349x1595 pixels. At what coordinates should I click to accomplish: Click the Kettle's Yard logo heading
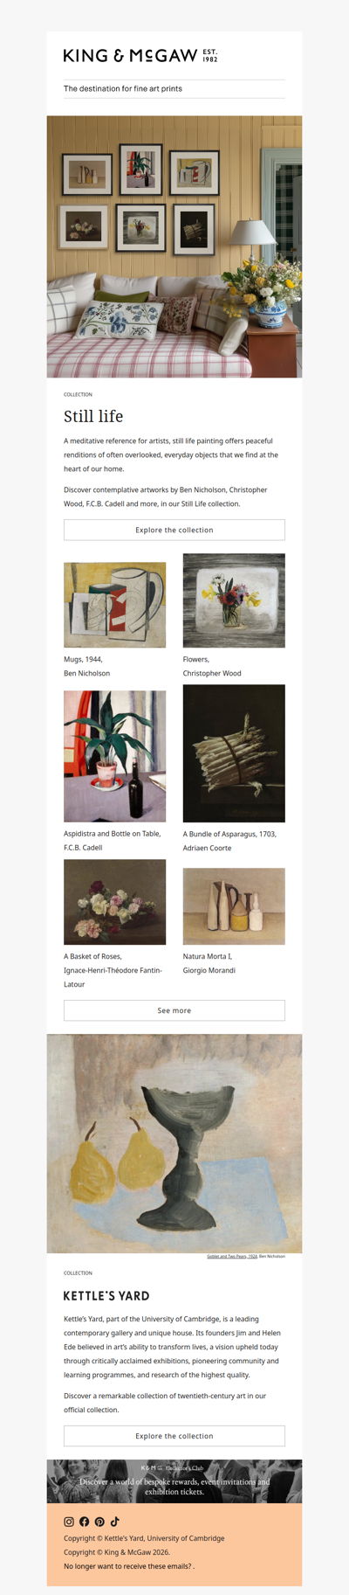(106, 1296)
